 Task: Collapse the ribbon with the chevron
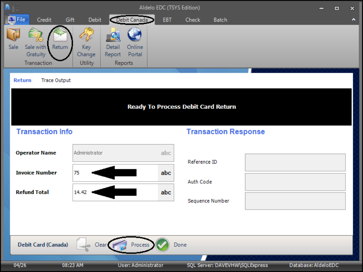coord(353,20)
